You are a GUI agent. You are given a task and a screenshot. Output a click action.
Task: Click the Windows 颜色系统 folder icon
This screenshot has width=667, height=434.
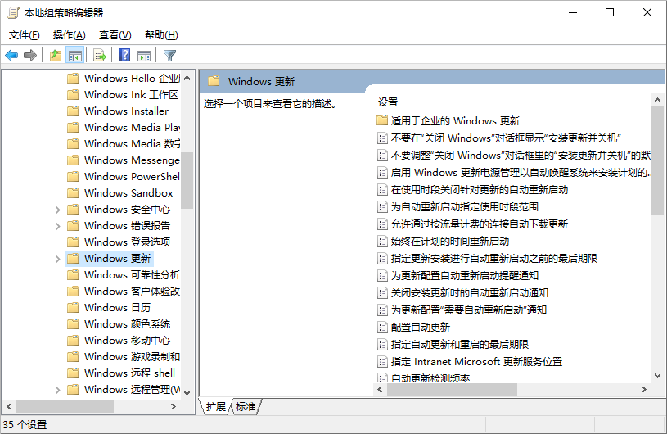[73, 324]
